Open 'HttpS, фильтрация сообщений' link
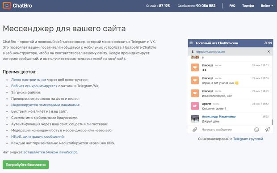 [38, 137]
